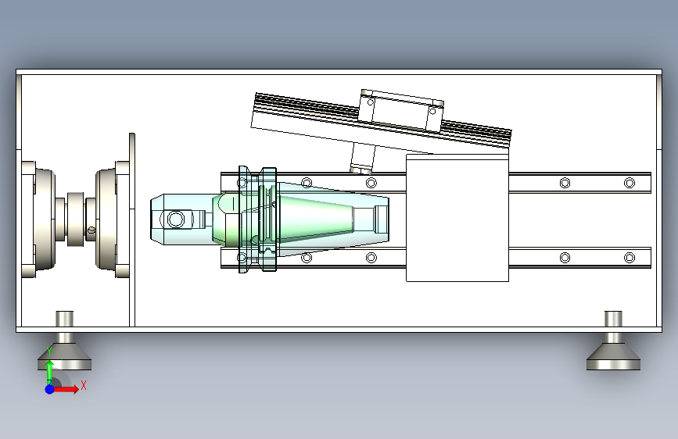Select the leftmost bearing flange housing

[x=39, y=219]
